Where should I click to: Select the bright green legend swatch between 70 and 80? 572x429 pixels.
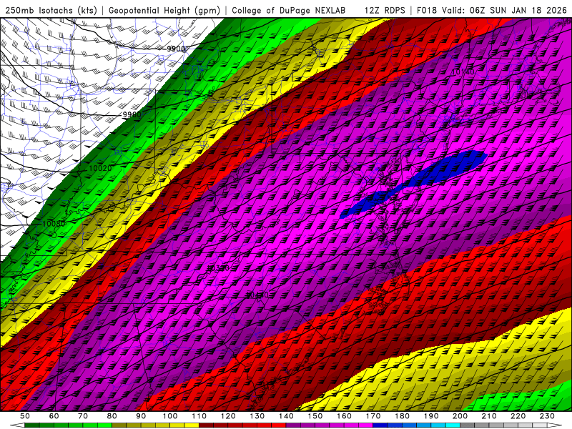[104, 425]
